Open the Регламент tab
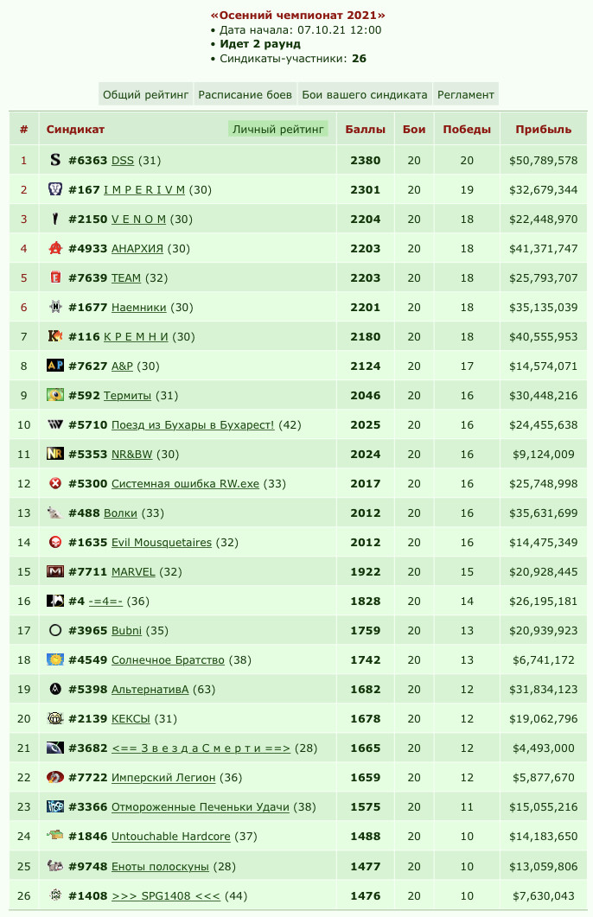The image size is (593, 917). tap(466, 94)
